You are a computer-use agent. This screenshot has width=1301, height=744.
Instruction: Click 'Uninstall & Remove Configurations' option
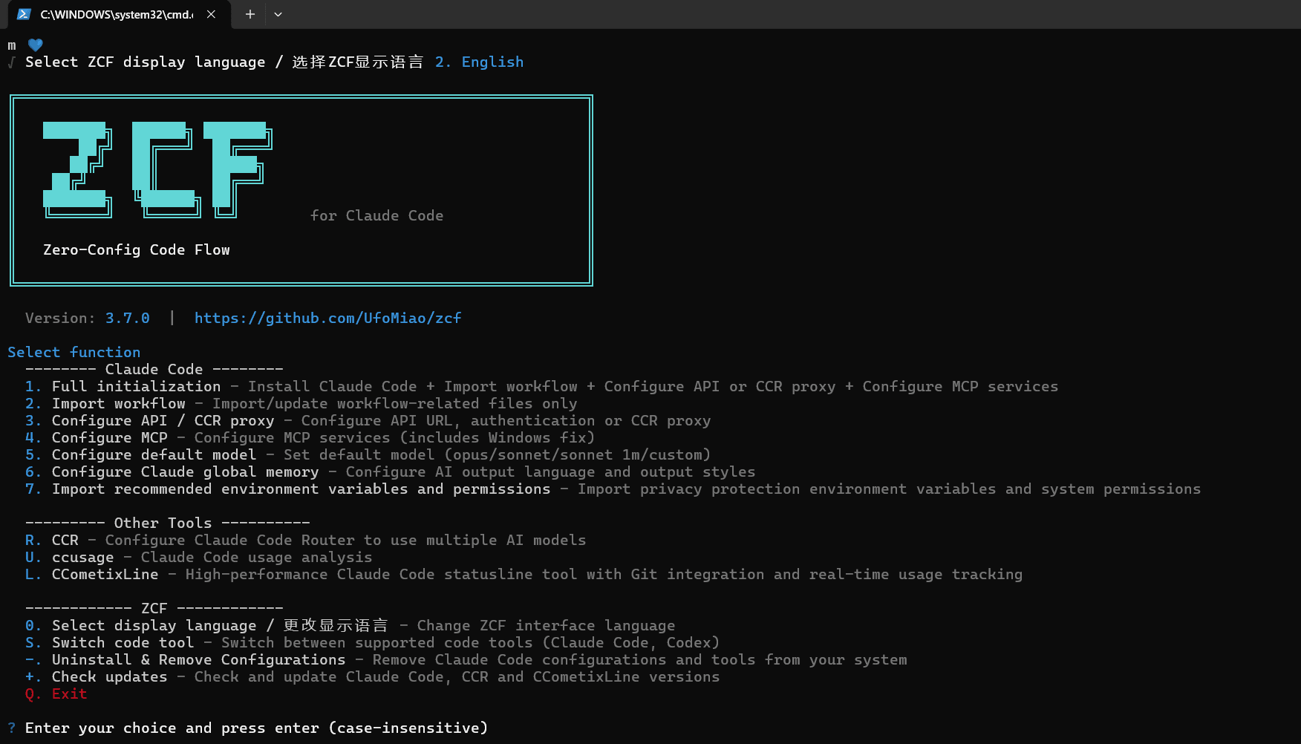466,659
